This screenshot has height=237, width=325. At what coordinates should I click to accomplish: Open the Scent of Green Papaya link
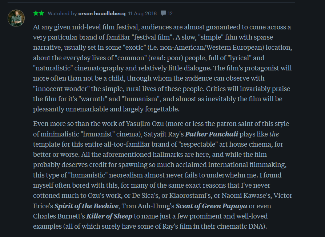pos(212,206)
